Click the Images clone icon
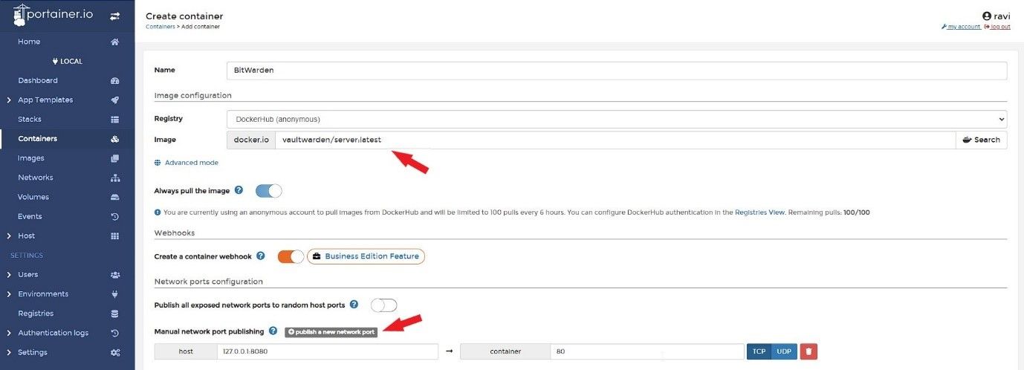1024x370 pixels. 115,158
